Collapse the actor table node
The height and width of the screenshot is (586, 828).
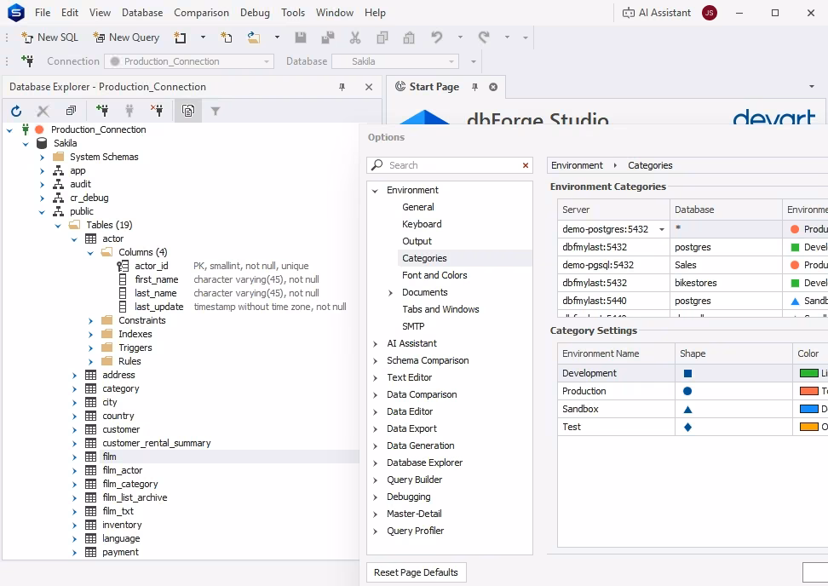click(x=74, y=238)
